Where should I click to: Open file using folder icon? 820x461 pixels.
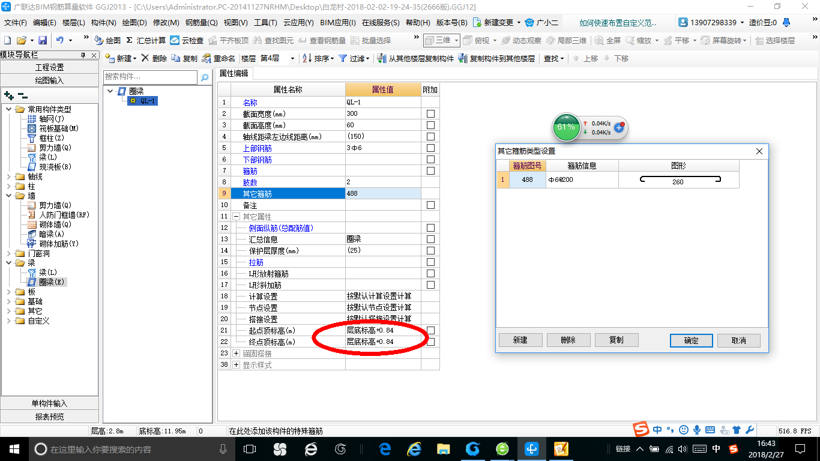(x=21, y=40)
